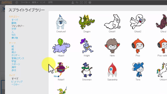Select the Ghost1 sprite
This screenshot has height=94, width=167.
click(x=112, y=23)
